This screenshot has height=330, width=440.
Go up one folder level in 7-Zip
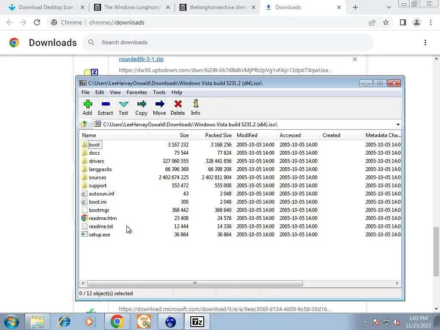[84, 124]
